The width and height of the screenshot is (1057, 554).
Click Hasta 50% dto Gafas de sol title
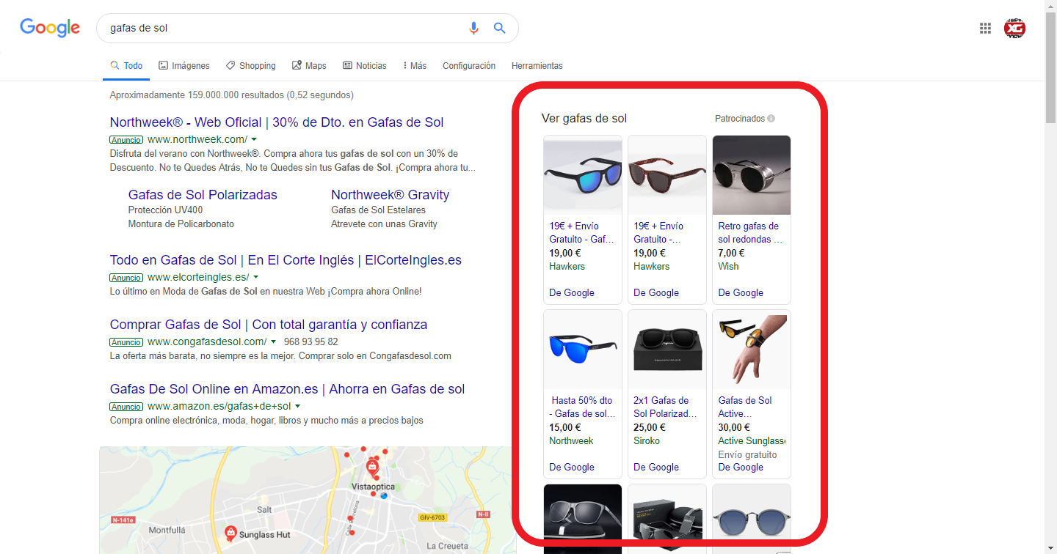click(583, 407)
